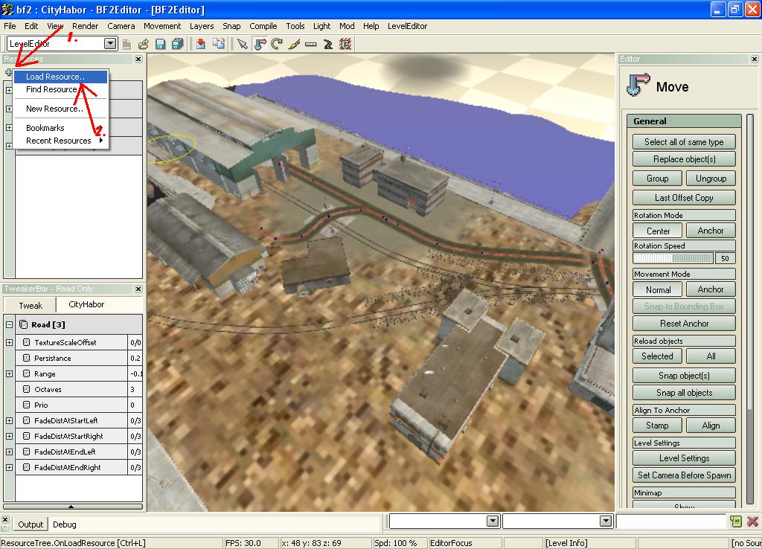Activate the Rotate tool curved arrow

tap(277, 44)
